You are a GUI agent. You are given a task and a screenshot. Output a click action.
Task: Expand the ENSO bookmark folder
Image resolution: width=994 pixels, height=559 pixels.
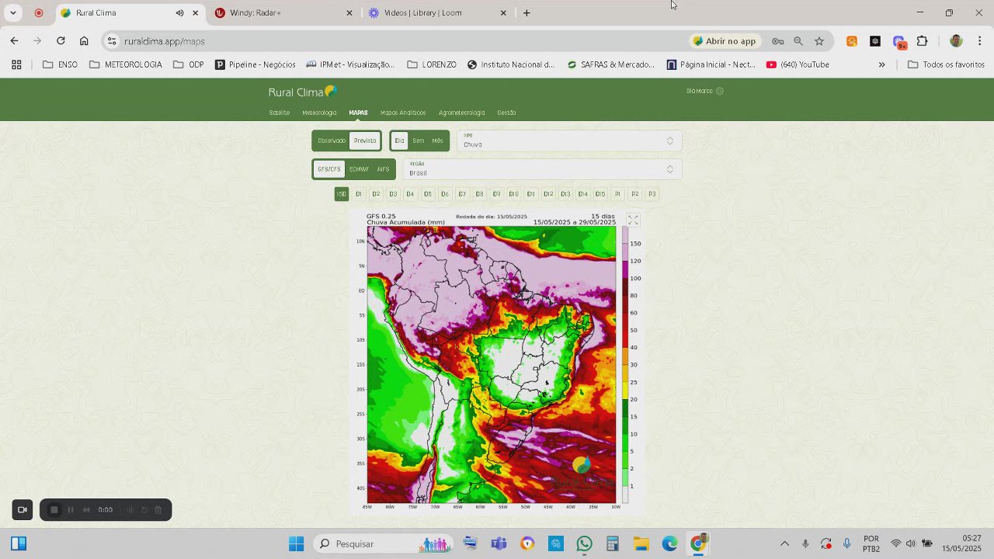[x=60, y=64]
